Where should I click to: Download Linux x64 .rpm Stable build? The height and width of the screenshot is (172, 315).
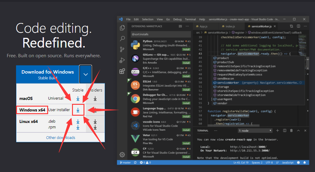(x=78, y=127)
